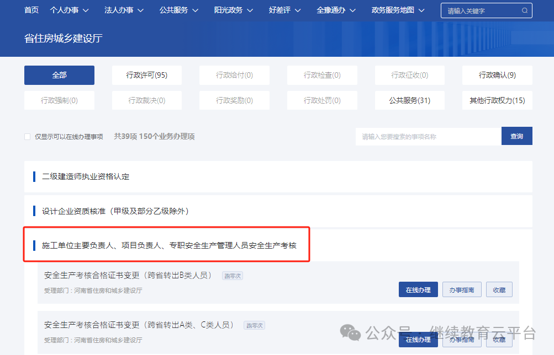This screenshot has width=554, height=355.
Task: Select the 行政强制(0) category
Action: pos(59,100)
